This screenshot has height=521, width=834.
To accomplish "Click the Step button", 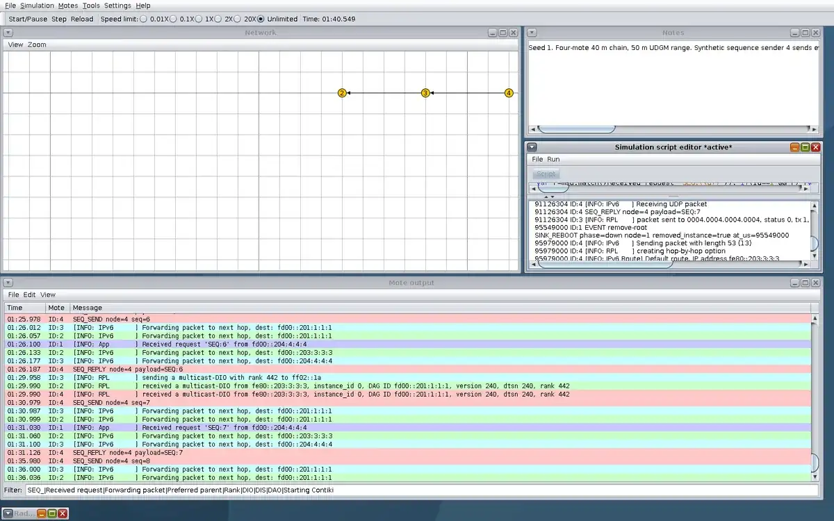I will (x=59, y=19).
